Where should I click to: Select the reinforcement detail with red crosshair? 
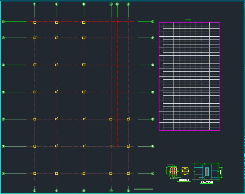click(x=173, y=171)
